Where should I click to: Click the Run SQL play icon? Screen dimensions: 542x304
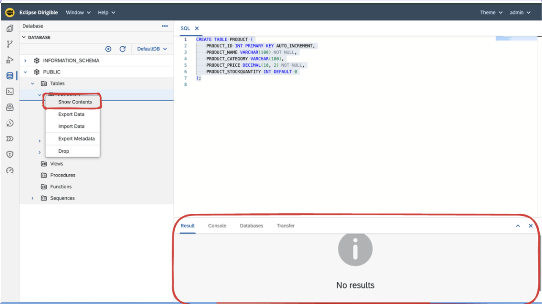pos(108,49)
